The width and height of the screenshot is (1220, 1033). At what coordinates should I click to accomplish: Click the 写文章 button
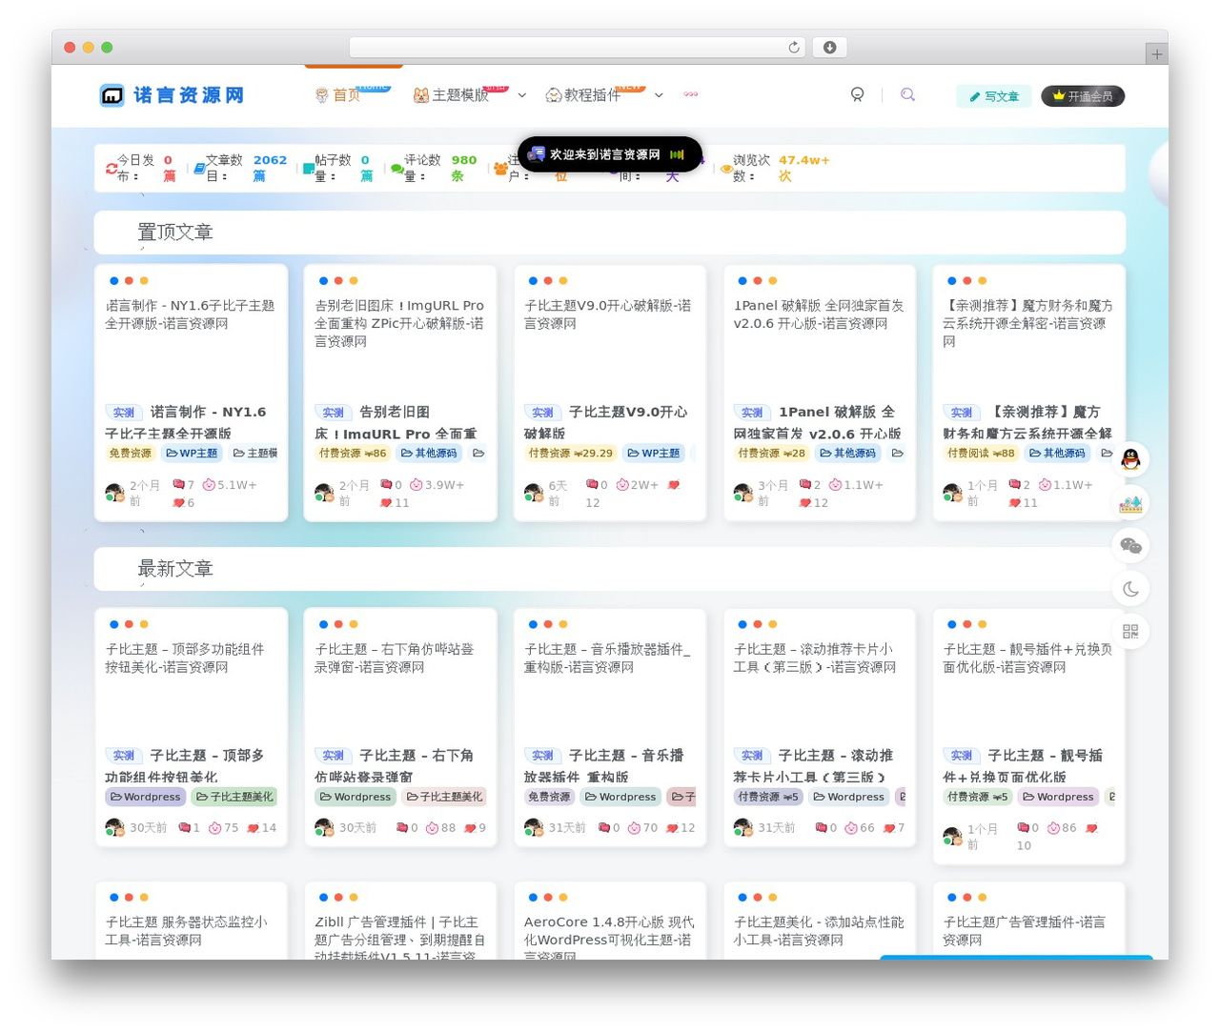[993, 96]
